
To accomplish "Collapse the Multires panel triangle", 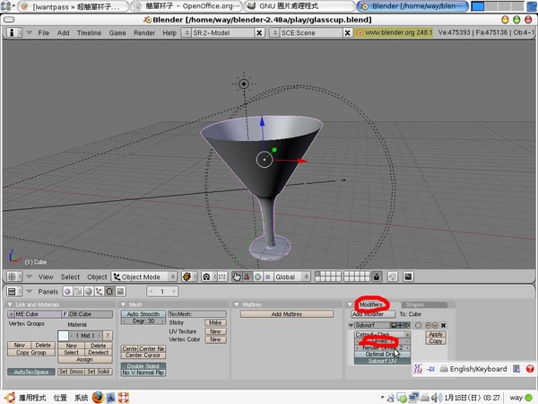I will pyautogui.click(x=237, y=304).
